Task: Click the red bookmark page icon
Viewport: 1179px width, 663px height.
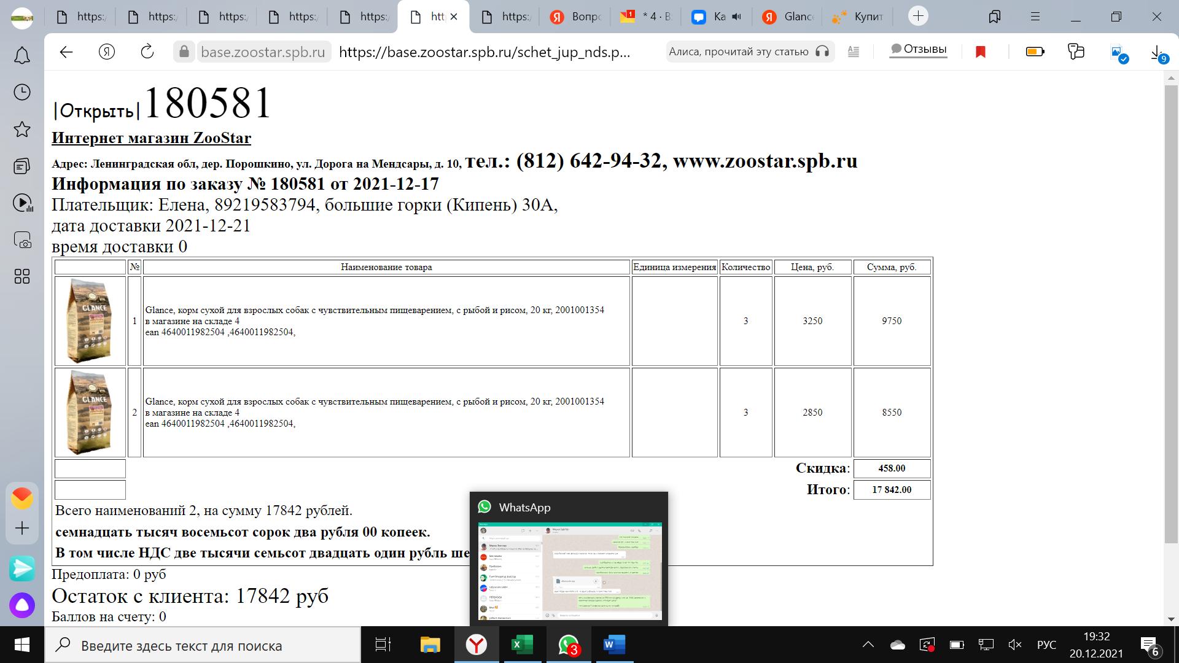Action: 981,52
